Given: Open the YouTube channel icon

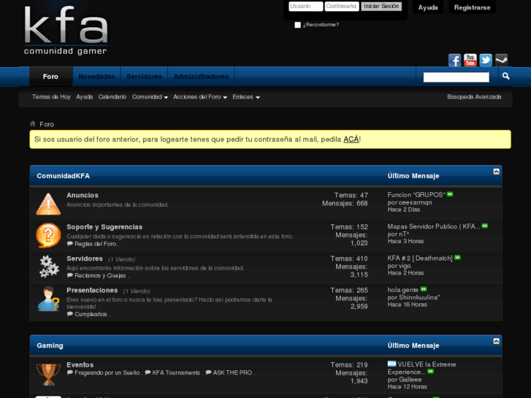Looking at the screenshot, I should point(470,61).
